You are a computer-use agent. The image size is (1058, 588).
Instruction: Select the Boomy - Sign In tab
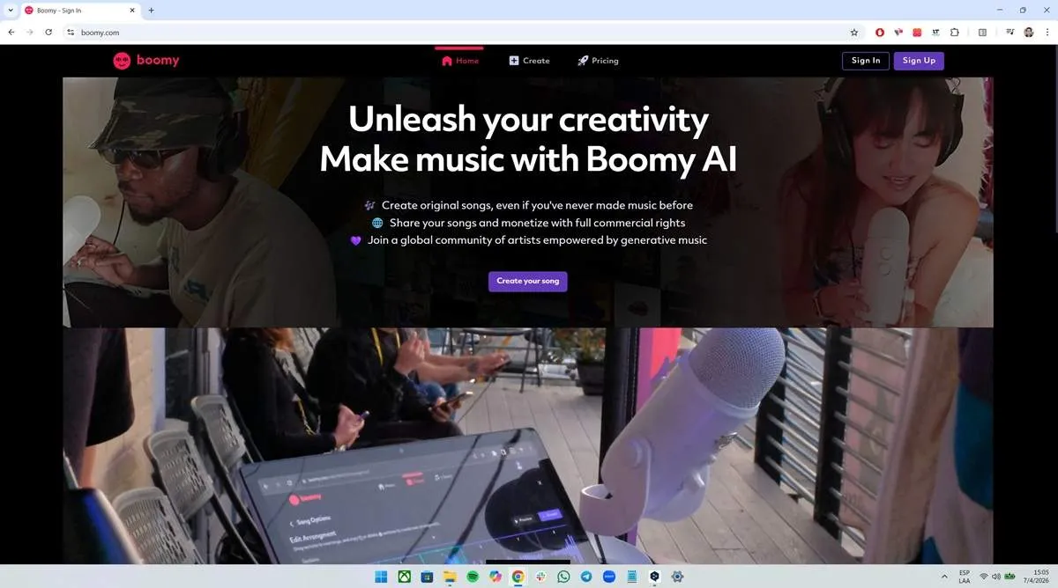tap(79, 11)
